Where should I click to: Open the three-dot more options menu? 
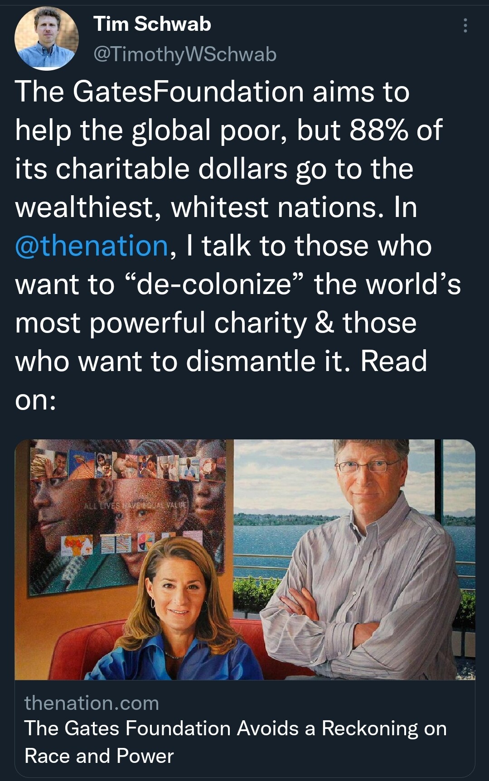(x=465, y=25)
